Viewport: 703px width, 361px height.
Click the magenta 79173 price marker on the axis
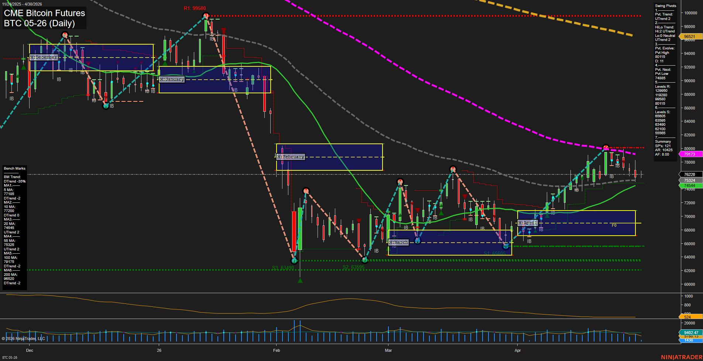690,154
